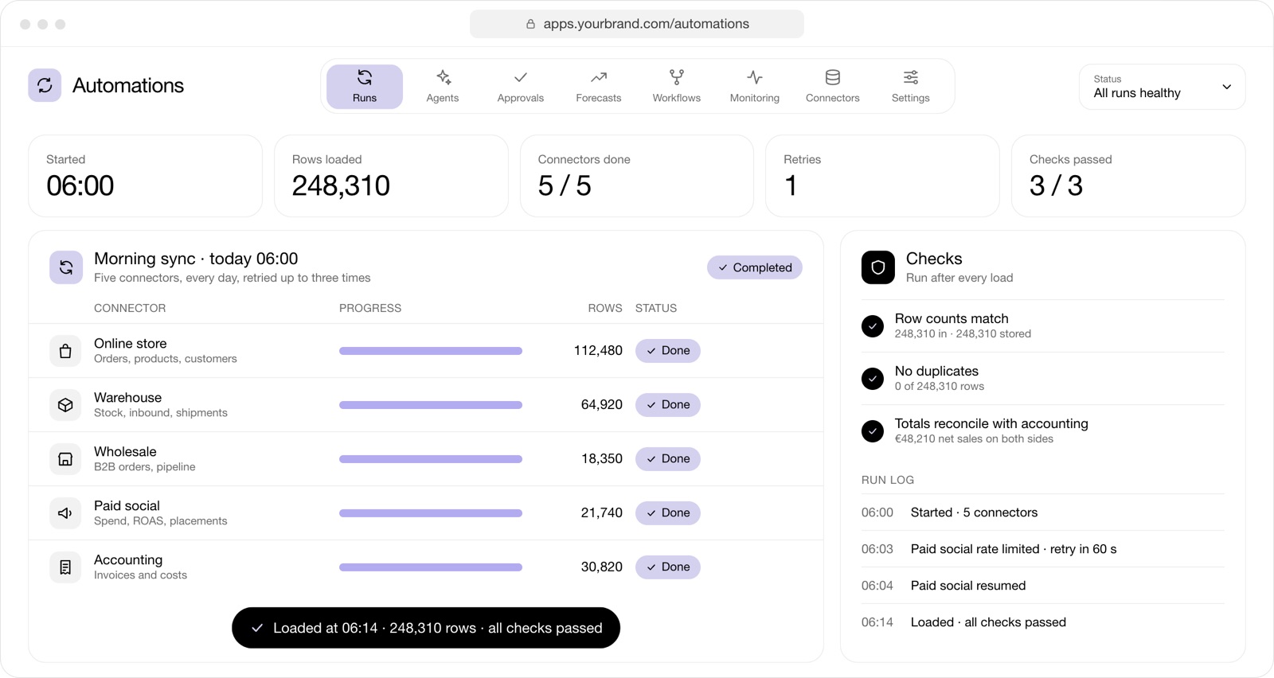Click the Checks shield icon
This screenshot has height=678, width=1274.
point(878,267)
